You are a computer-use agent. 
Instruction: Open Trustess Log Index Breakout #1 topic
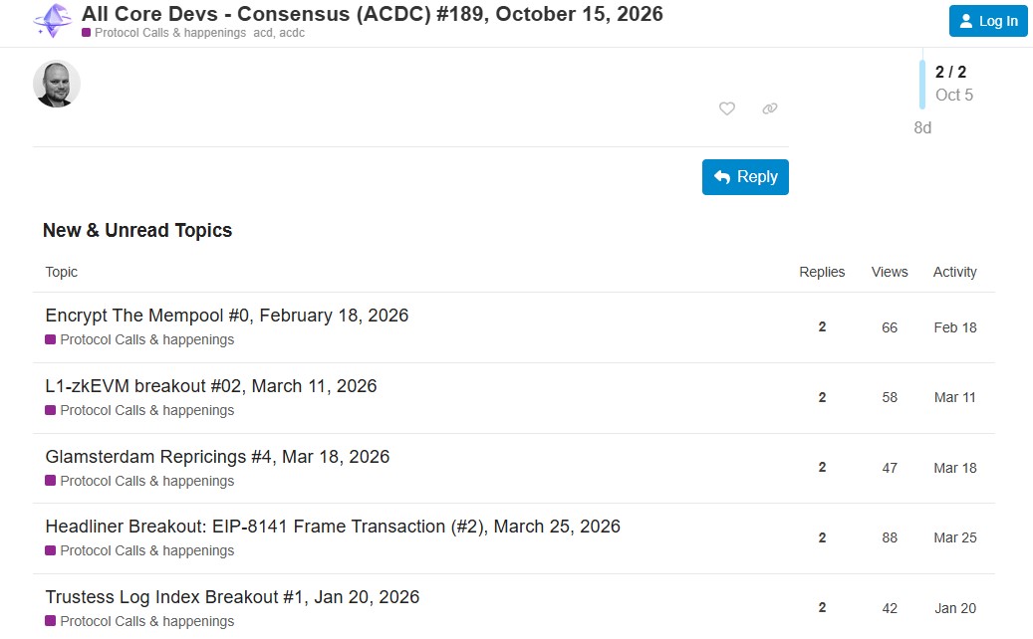click(232, 597)
